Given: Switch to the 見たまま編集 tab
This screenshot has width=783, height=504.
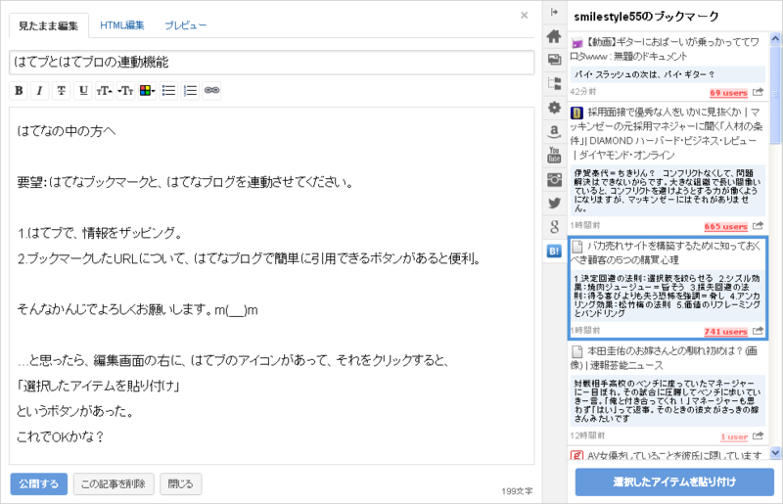Looking at the screenshot, I should (x=48, y=26).
